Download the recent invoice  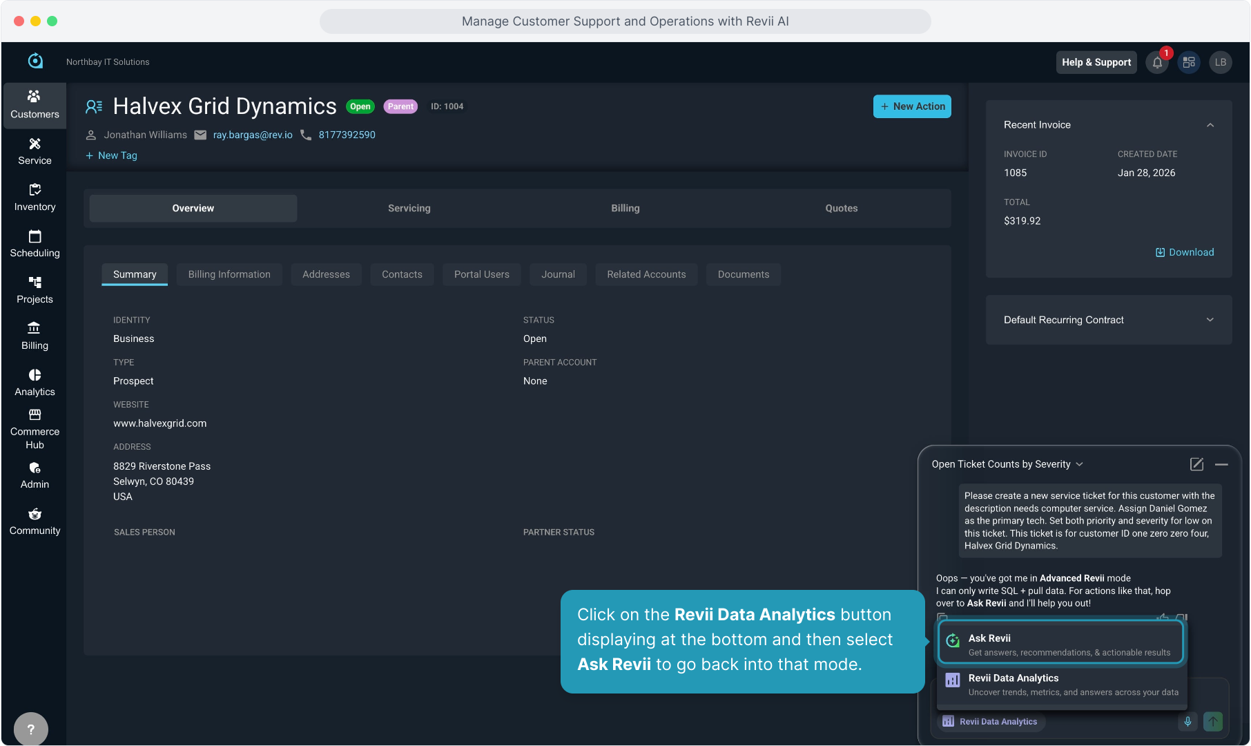click(1185, 253)
